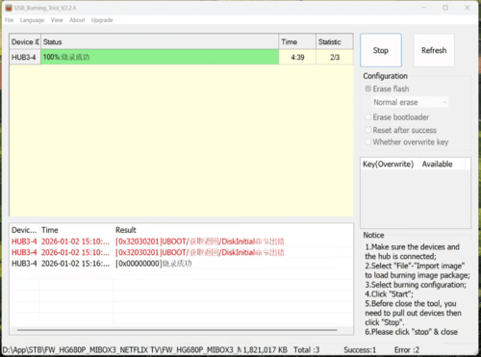Select the first red 0x32030201 UBOOT error row
The image size is (481, 357).
point(182,242)
